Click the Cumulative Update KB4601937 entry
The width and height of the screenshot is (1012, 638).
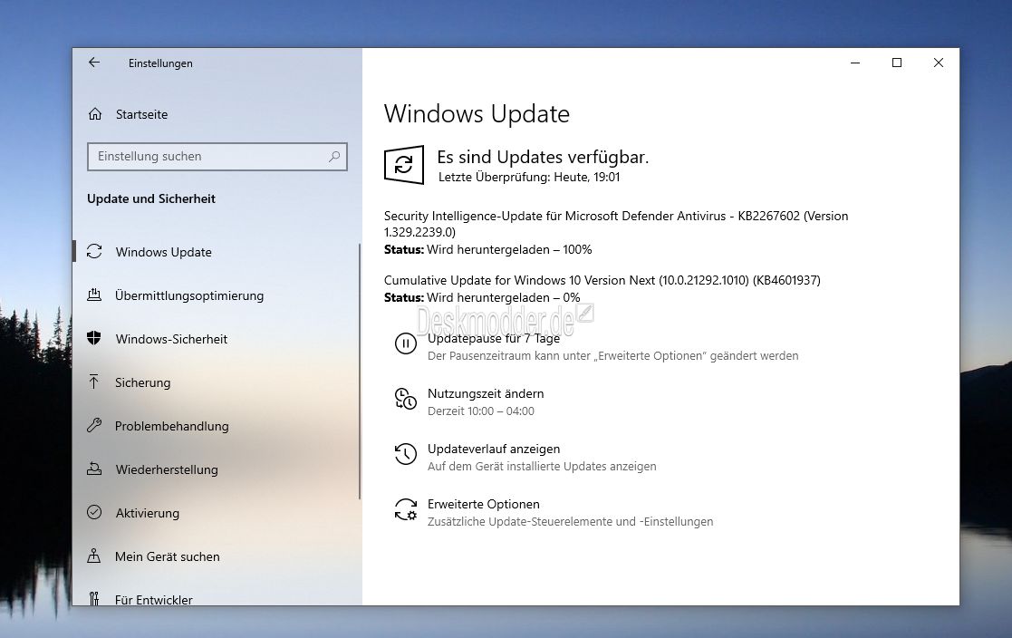point(602,280)
